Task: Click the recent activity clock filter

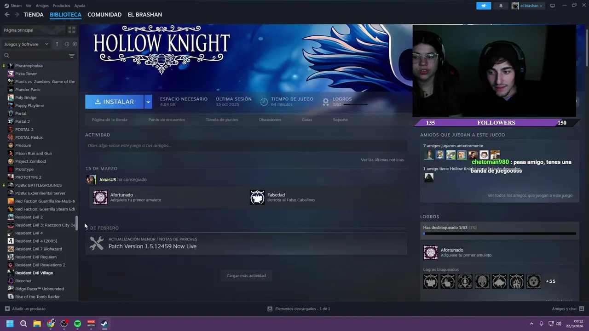Action: (67, 44)
